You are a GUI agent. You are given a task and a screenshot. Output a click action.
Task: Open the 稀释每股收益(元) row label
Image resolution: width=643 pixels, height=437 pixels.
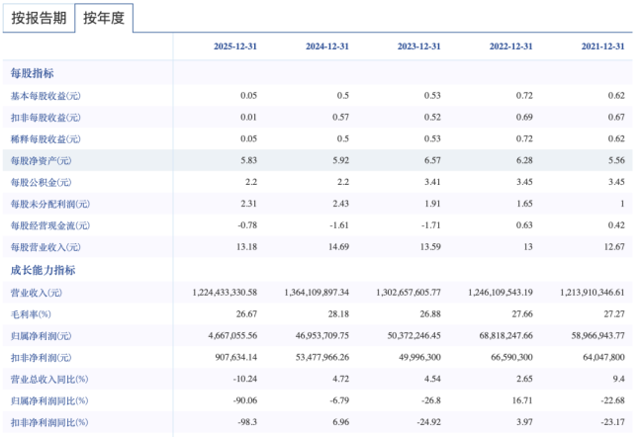[46, 139]
